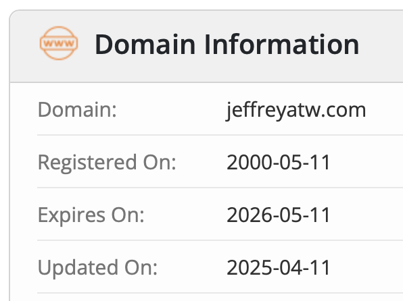Select the "Updated On:" label

point(97,268)
